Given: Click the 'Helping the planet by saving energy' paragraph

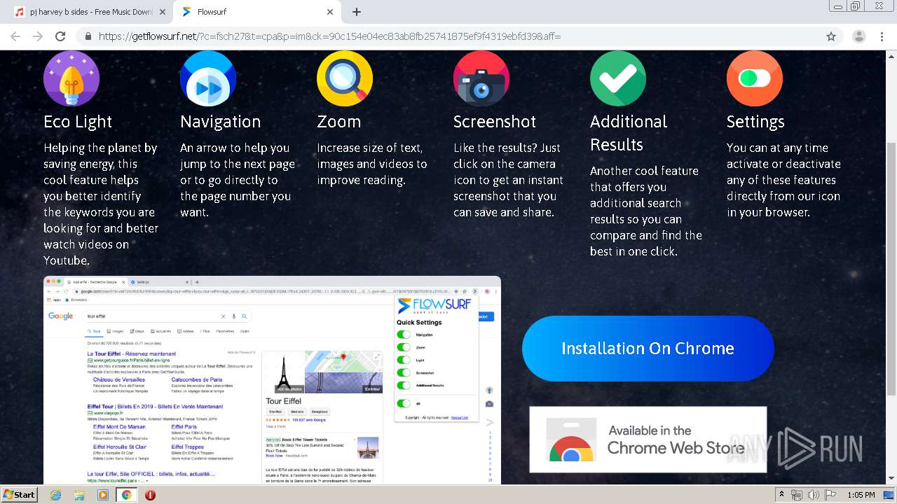Looking at the screenshot, I should click(x=101, y=204).
